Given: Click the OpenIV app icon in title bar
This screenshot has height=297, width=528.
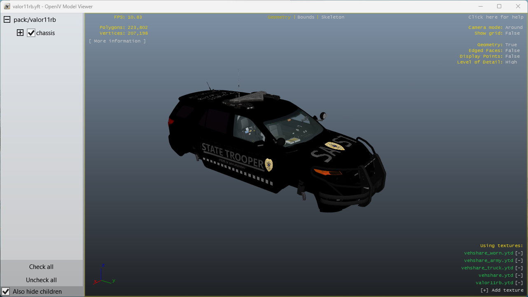Looking at the screenshot, I should pos(7,7).
